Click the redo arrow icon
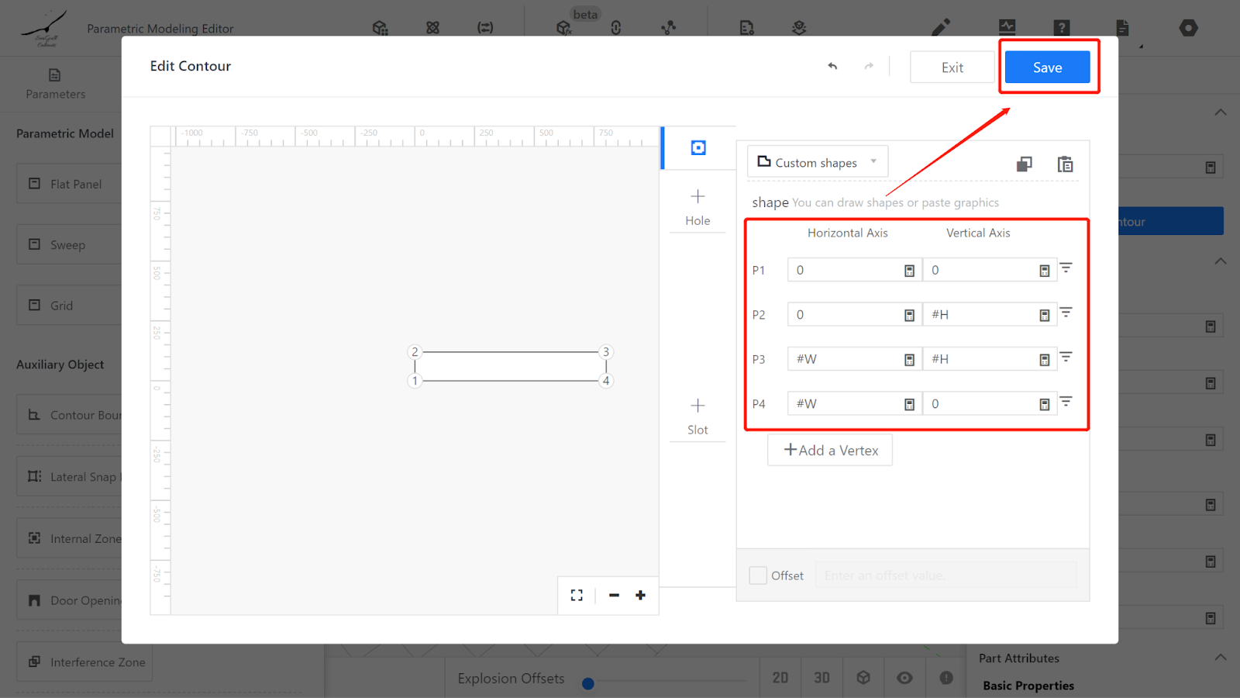This screenshot has height=698, width=1240. click(869, 67)
